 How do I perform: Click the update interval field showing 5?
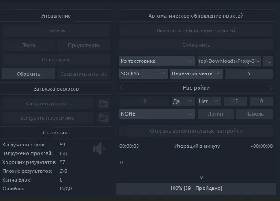(x=249, y=73)
